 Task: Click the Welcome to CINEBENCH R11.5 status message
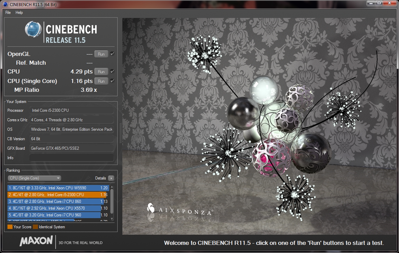[x=274, y=243]
